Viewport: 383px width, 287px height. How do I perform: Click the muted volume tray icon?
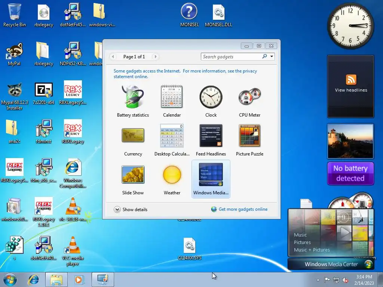coord(345,280)
